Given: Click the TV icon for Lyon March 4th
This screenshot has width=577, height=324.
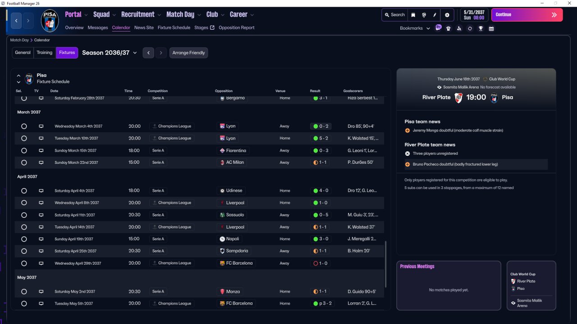Looking at the screenshot, I should pos(41,126).
